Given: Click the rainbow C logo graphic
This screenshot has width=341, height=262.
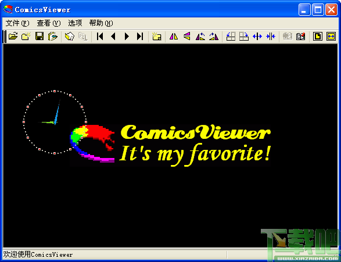Looking at the screenshot, I should pos(92,143).
